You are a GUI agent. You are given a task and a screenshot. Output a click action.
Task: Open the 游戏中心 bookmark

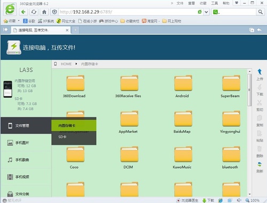tap(108, 21)
